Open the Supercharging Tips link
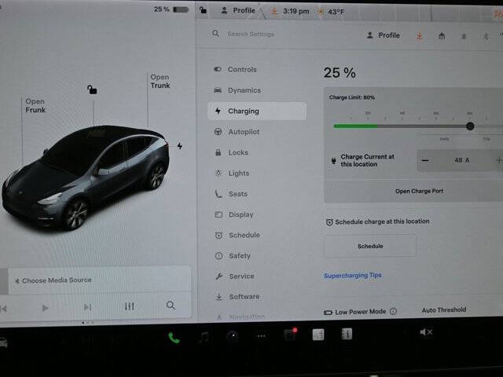Viewport: 503px width, 377px height. click(353, 276)
